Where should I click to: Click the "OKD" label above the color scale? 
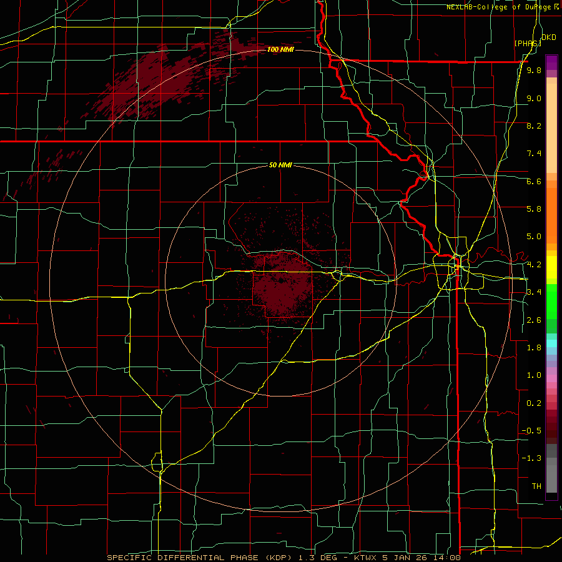coord(549,37)
